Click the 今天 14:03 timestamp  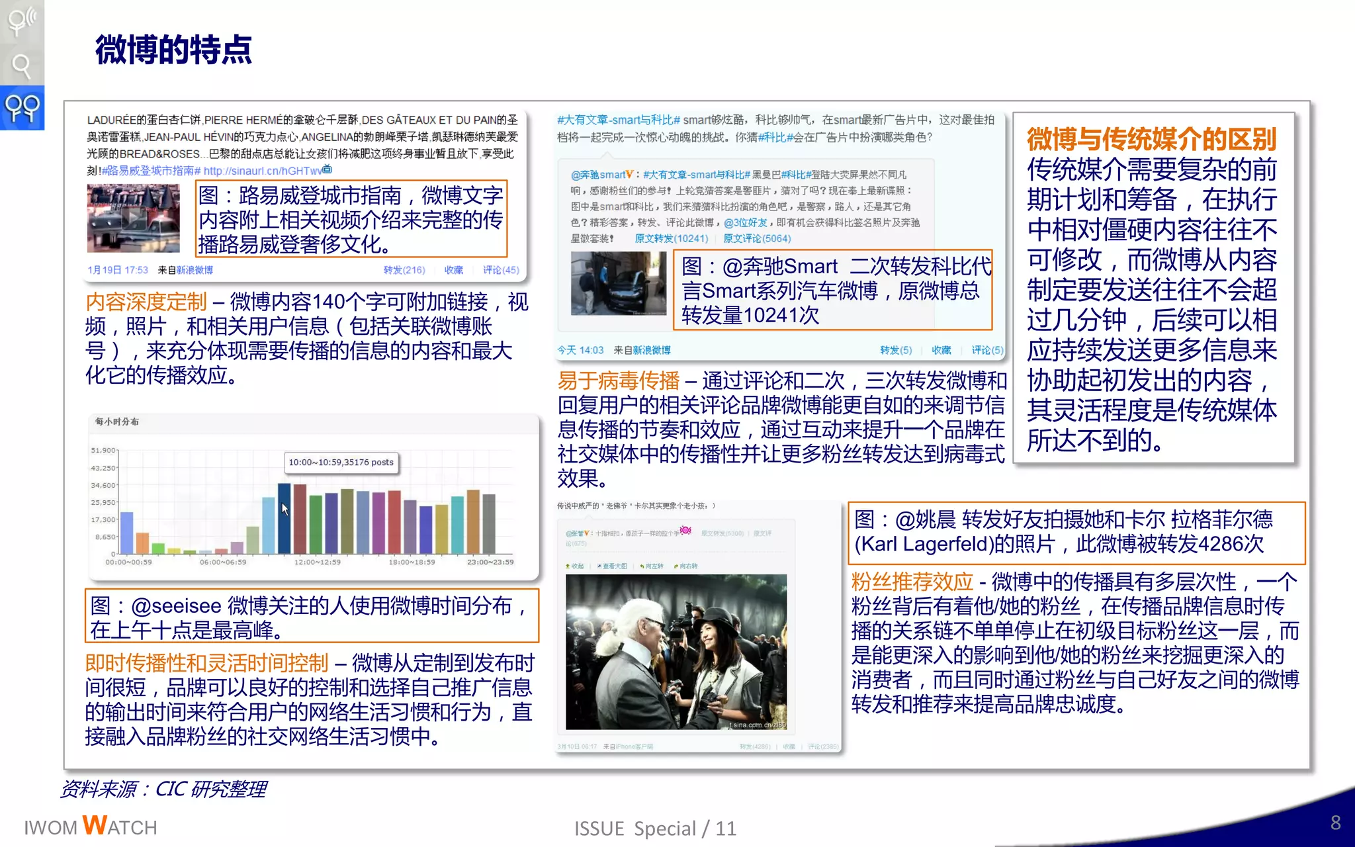pyautogui.click(x=580, y=350)
